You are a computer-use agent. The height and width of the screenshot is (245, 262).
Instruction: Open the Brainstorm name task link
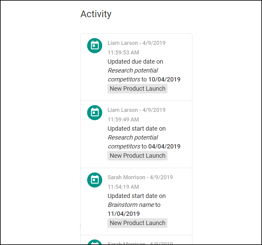[x=131, y=205]
